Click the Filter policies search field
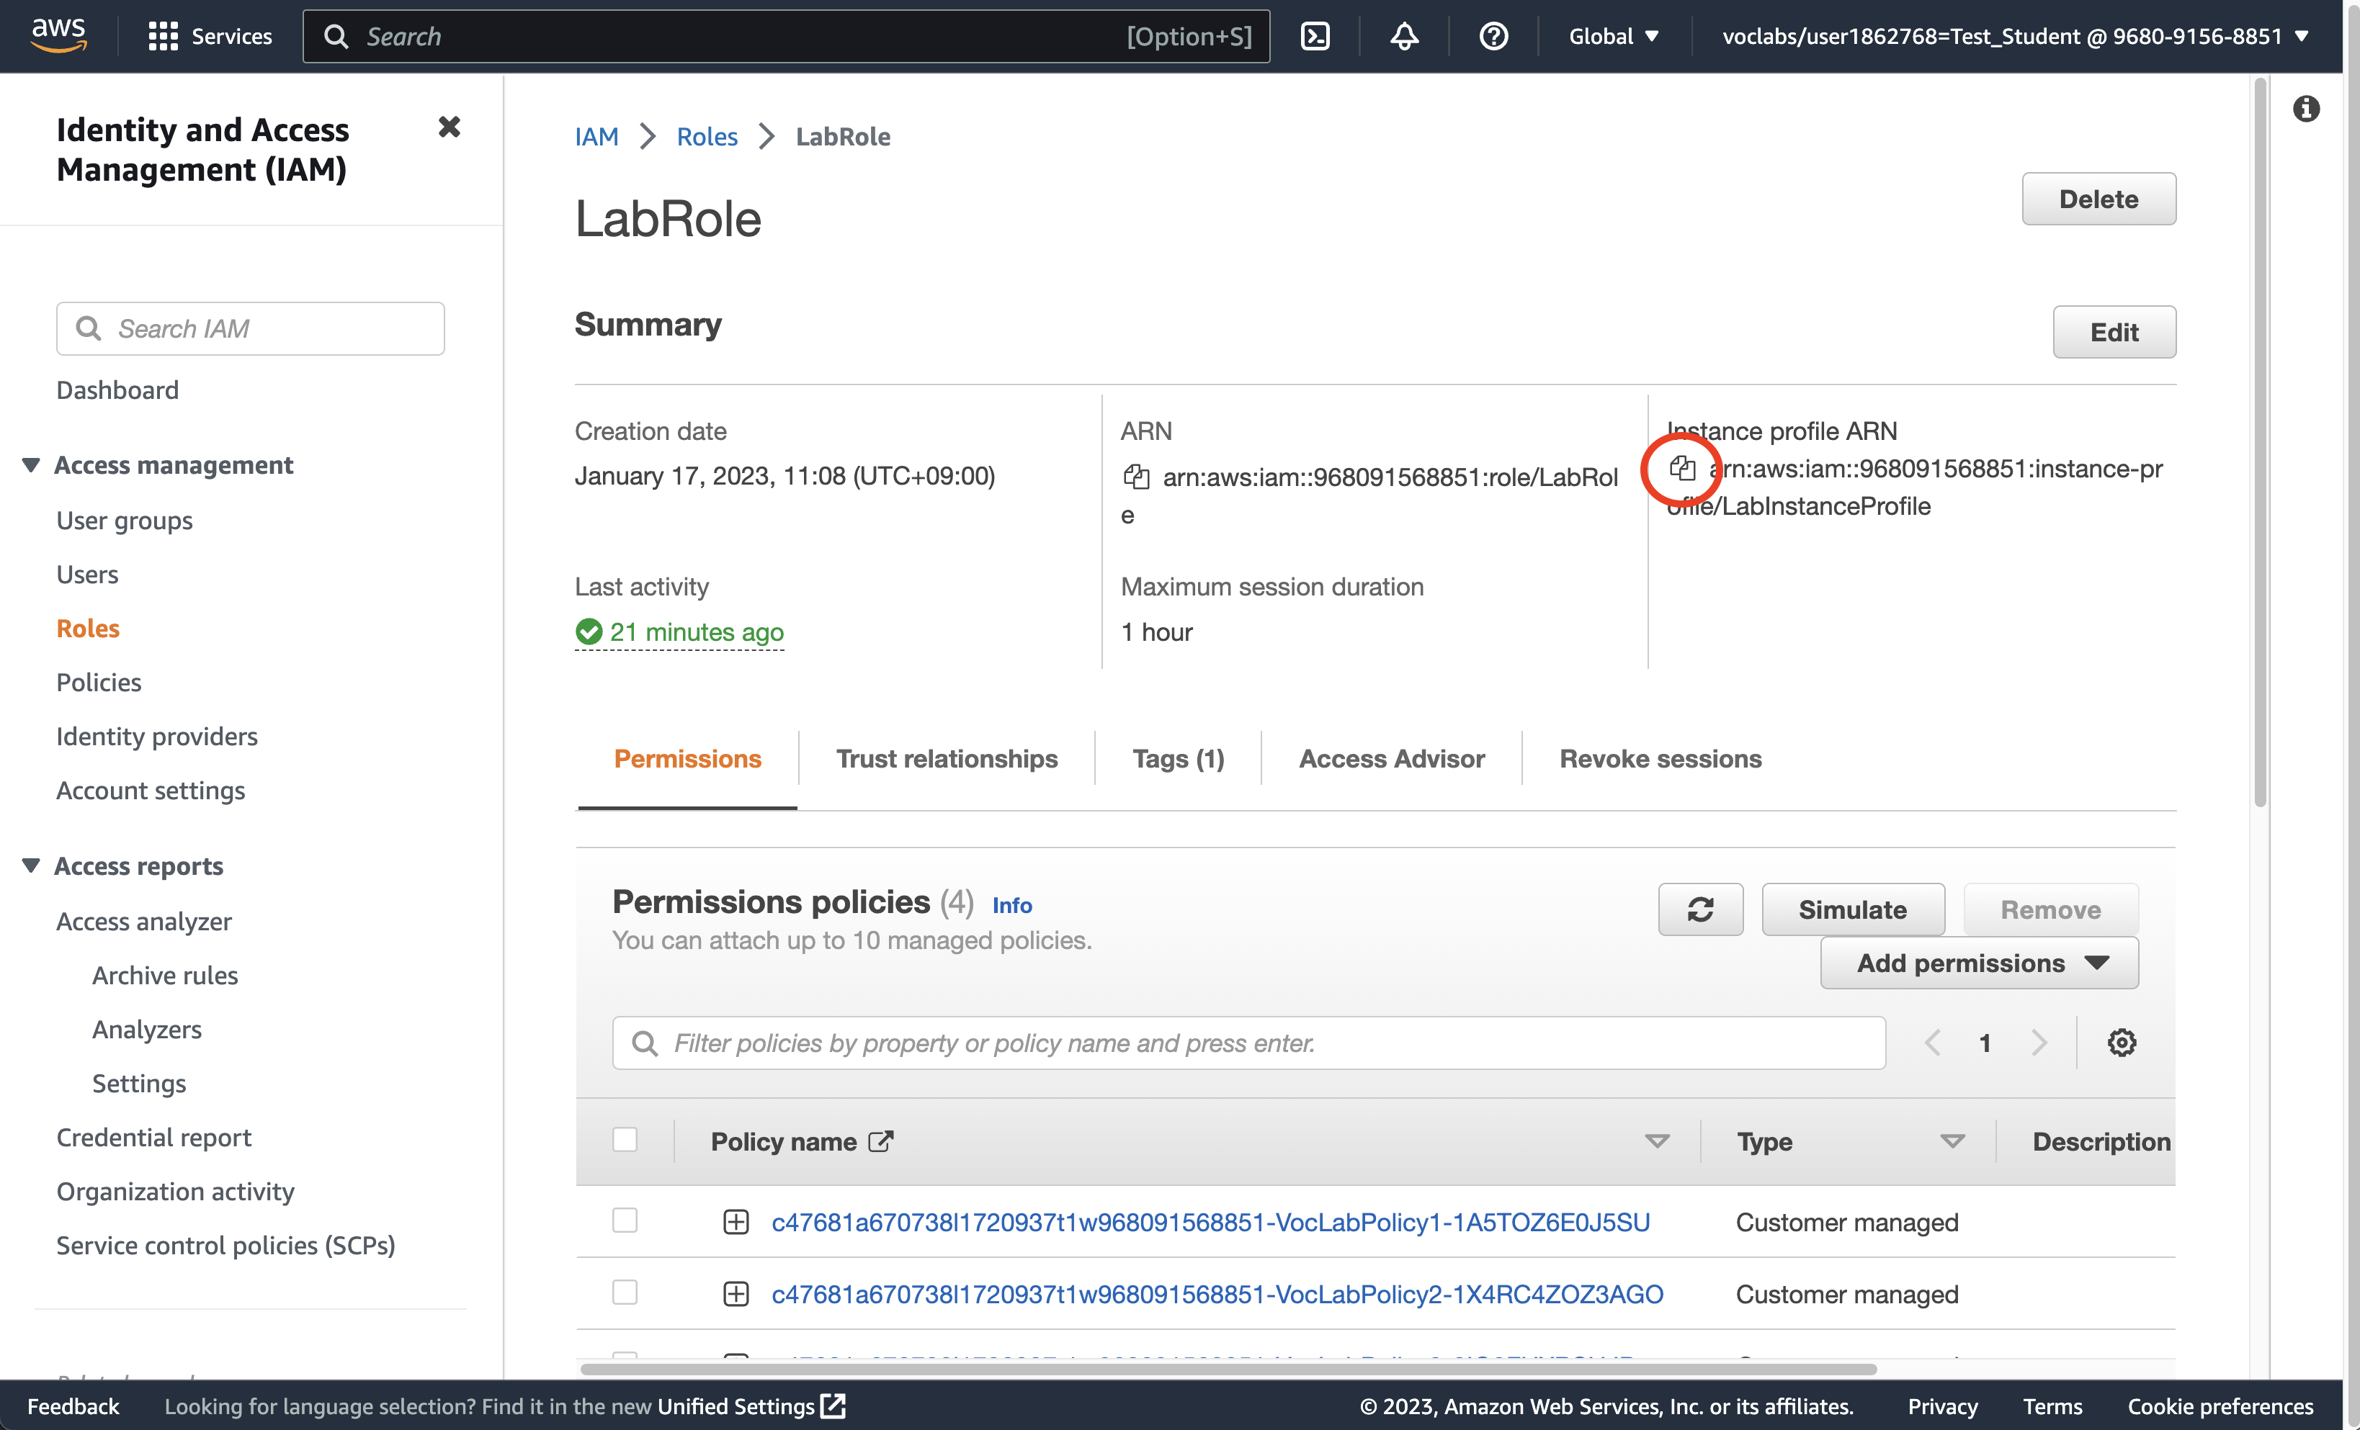Image resolution: width=2360 pixels, height=1430 pixels. (1248, 1043)
